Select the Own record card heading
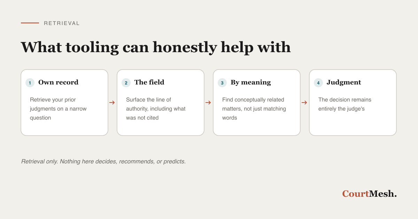This screenshot has height=219, width=418. coord(58,82)
